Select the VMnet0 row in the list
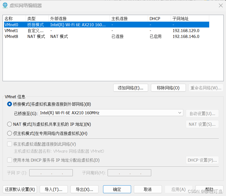This screenshot has width=226, height=196. pos(107,25)
